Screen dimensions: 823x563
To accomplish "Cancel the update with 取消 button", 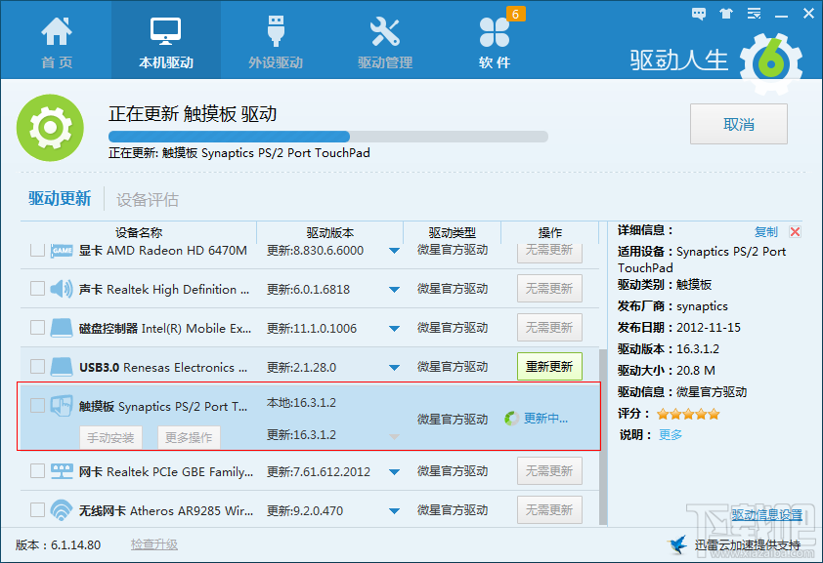I will pos(739,124).
